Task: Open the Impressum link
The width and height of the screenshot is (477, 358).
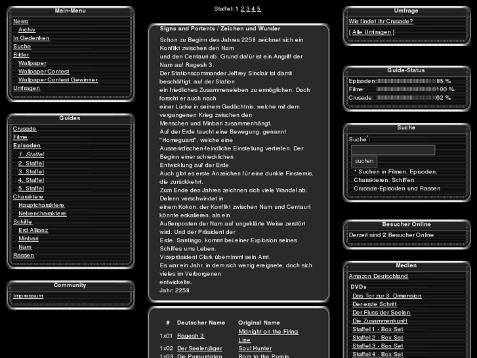Action: point(28,296)
